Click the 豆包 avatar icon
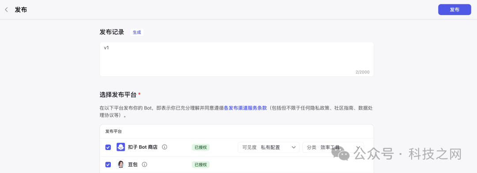The height and width of the screenshot is (173, 477). coord(121,165)
